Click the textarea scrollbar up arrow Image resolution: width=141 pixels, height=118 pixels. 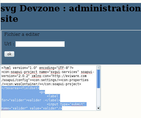(x=98, y=68)
